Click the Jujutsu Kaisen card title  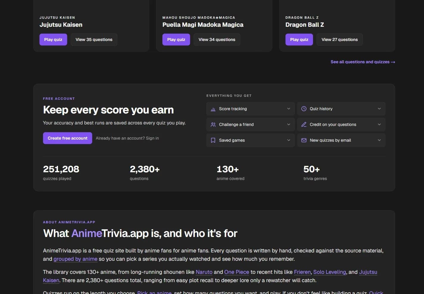pos(61,25)
